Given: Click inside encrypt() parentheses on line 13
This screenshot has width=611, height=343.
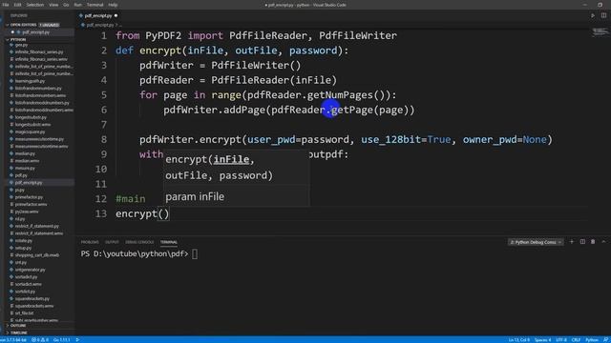Looking at the screenshot, I should [163, 213].
